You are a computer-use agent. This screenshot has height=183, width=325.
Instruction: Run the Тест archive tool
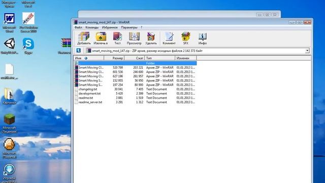click(x=117, y=39)
